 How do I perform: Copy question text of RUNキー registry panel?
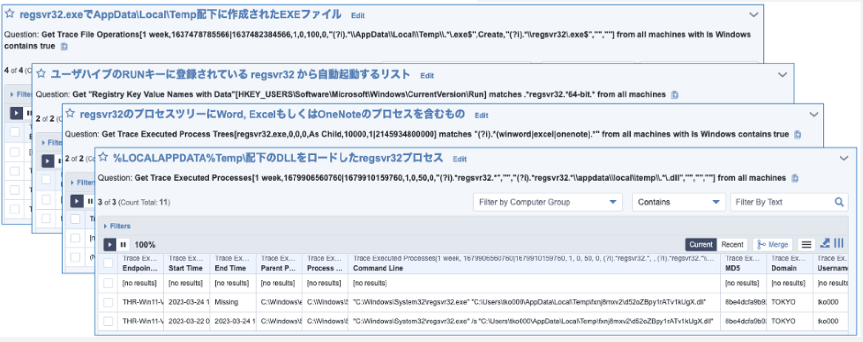click(x=675, y=95)
